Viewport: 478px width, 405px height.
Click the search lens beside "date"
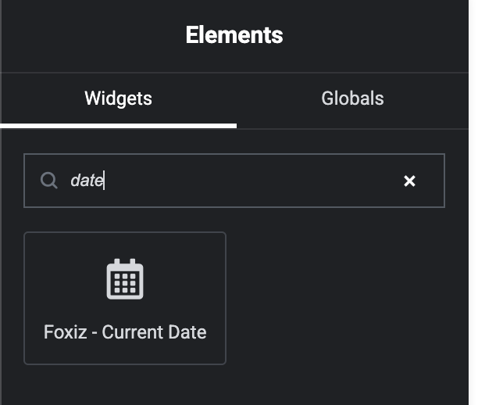[x=48, y=181]
